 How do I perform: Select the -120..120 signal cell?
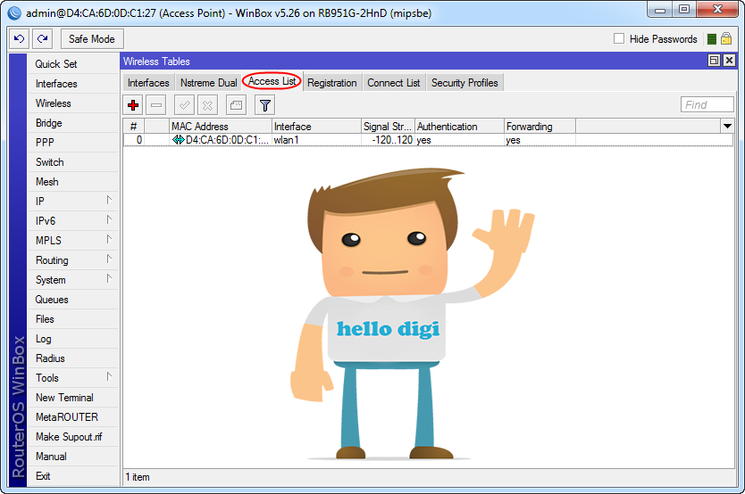coord(389,140)
